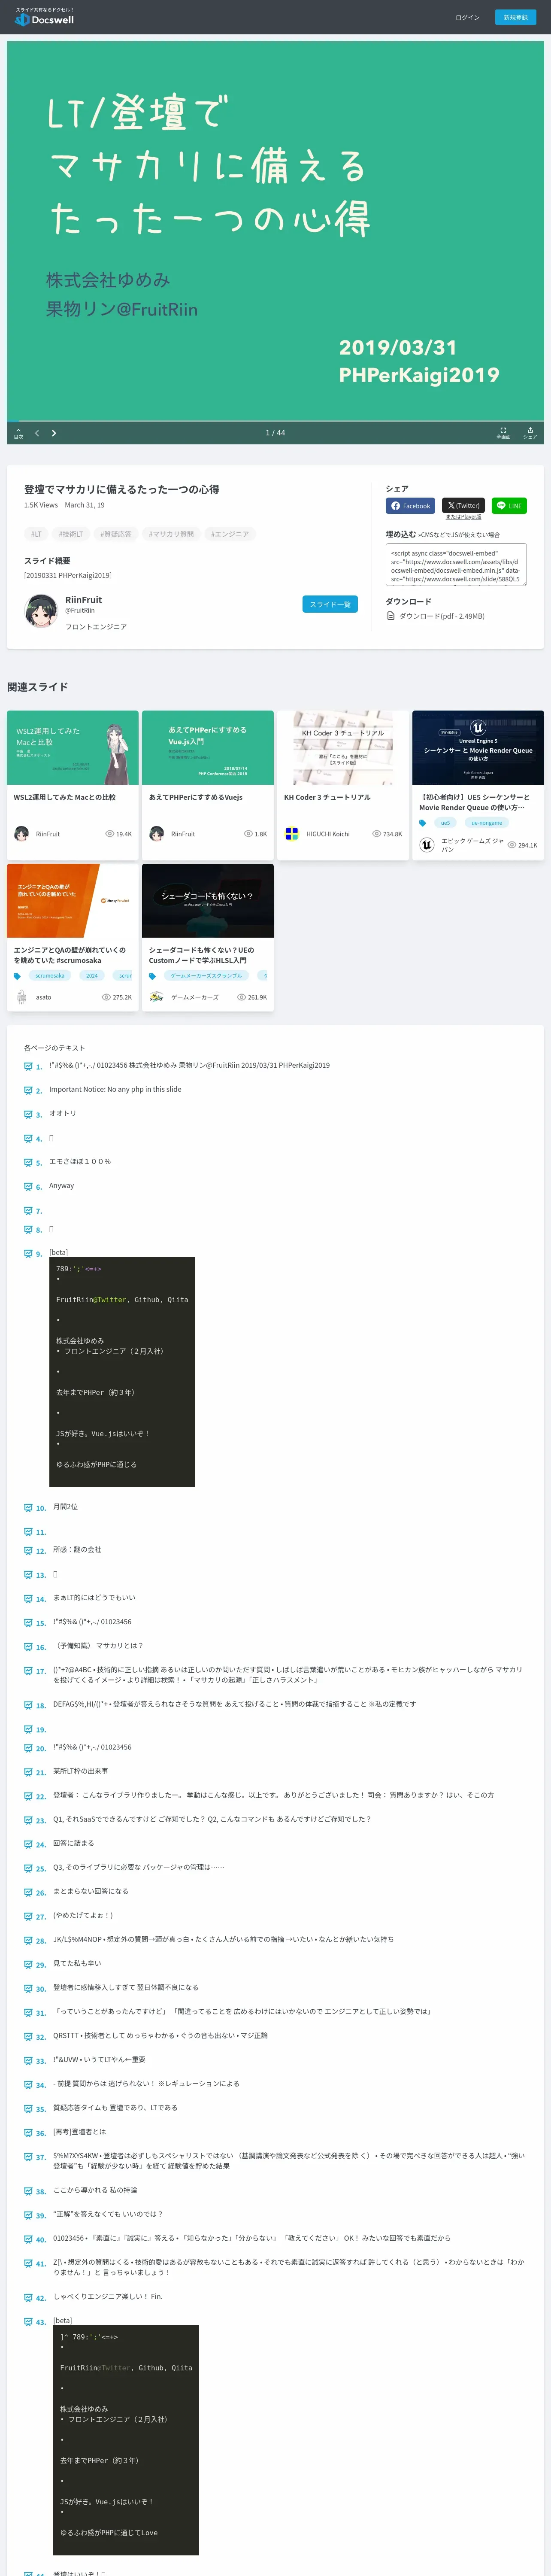Image resolution: width=551 pixels, height=2576 pixels.
Task: Click スライド一覧 button
Action: [x=330, y=604]
